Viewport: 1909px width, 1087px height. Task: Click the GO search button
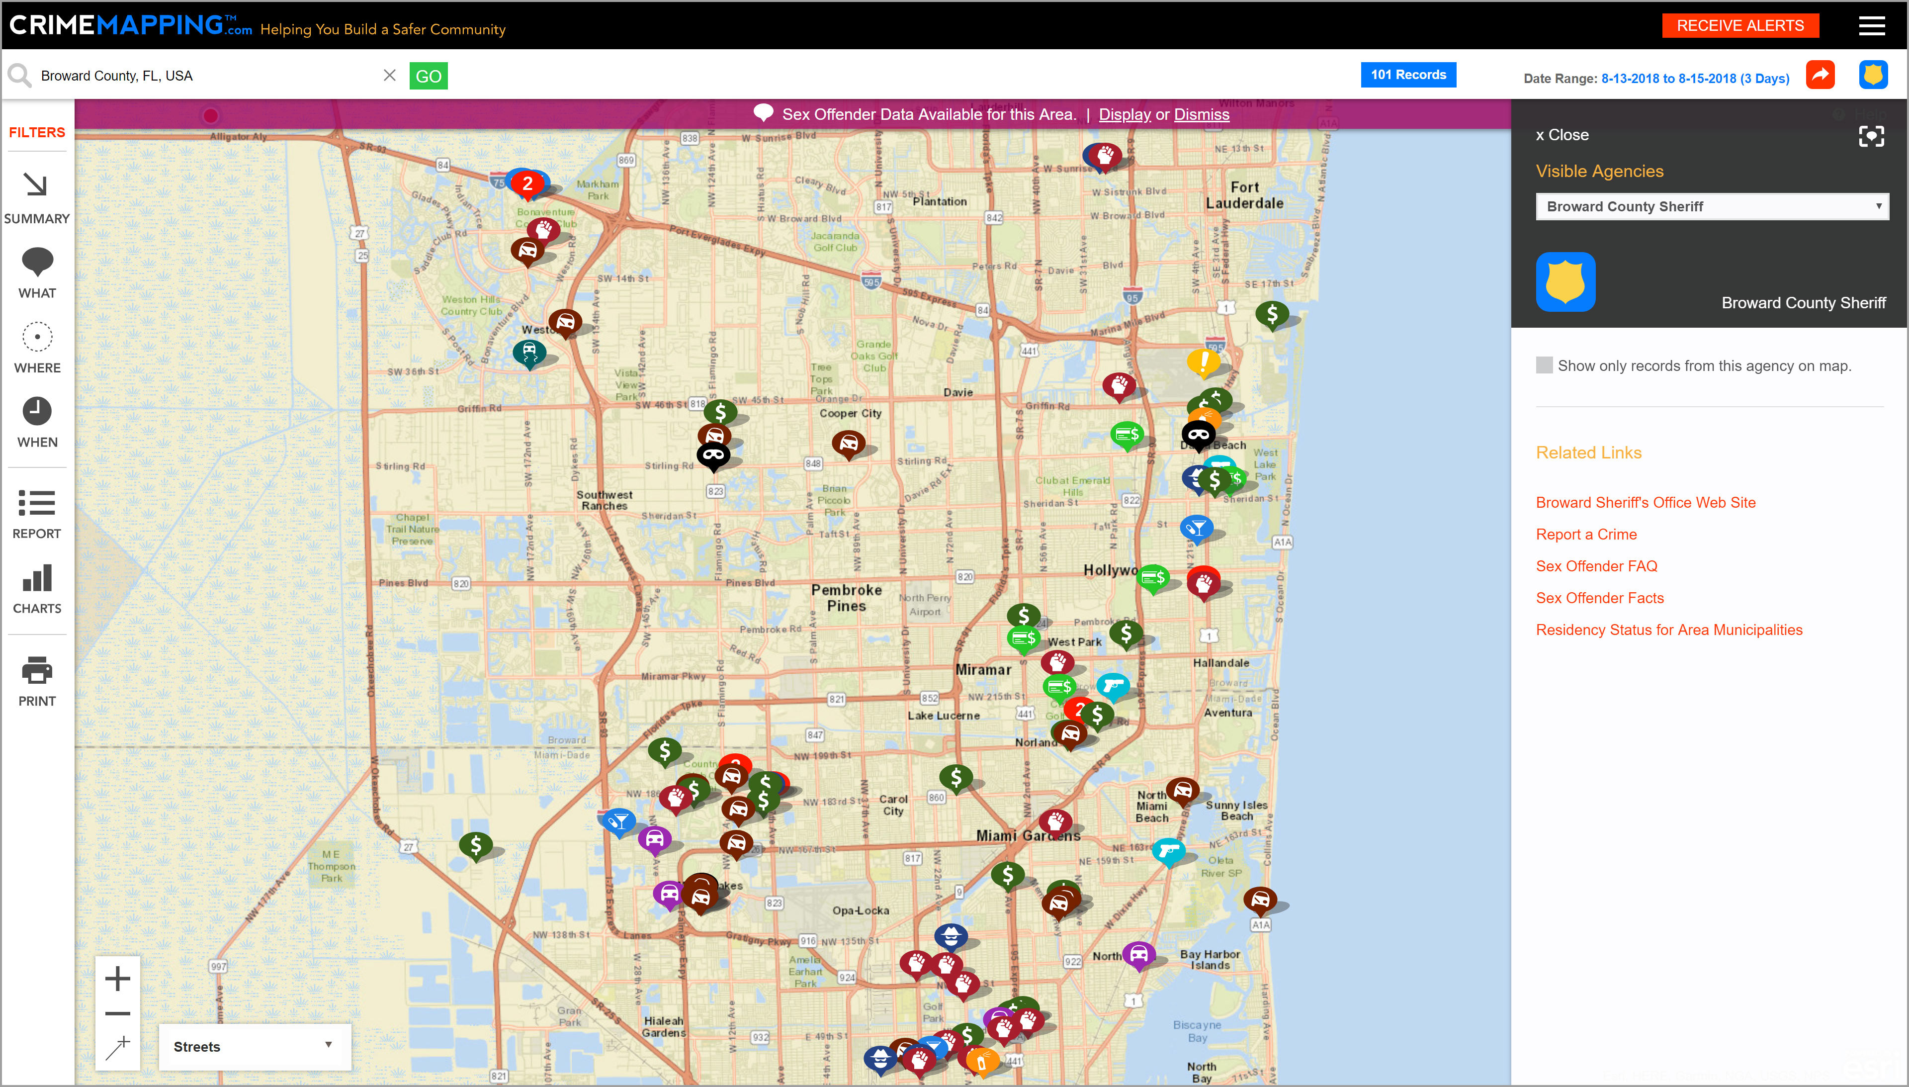click(429, 76)
